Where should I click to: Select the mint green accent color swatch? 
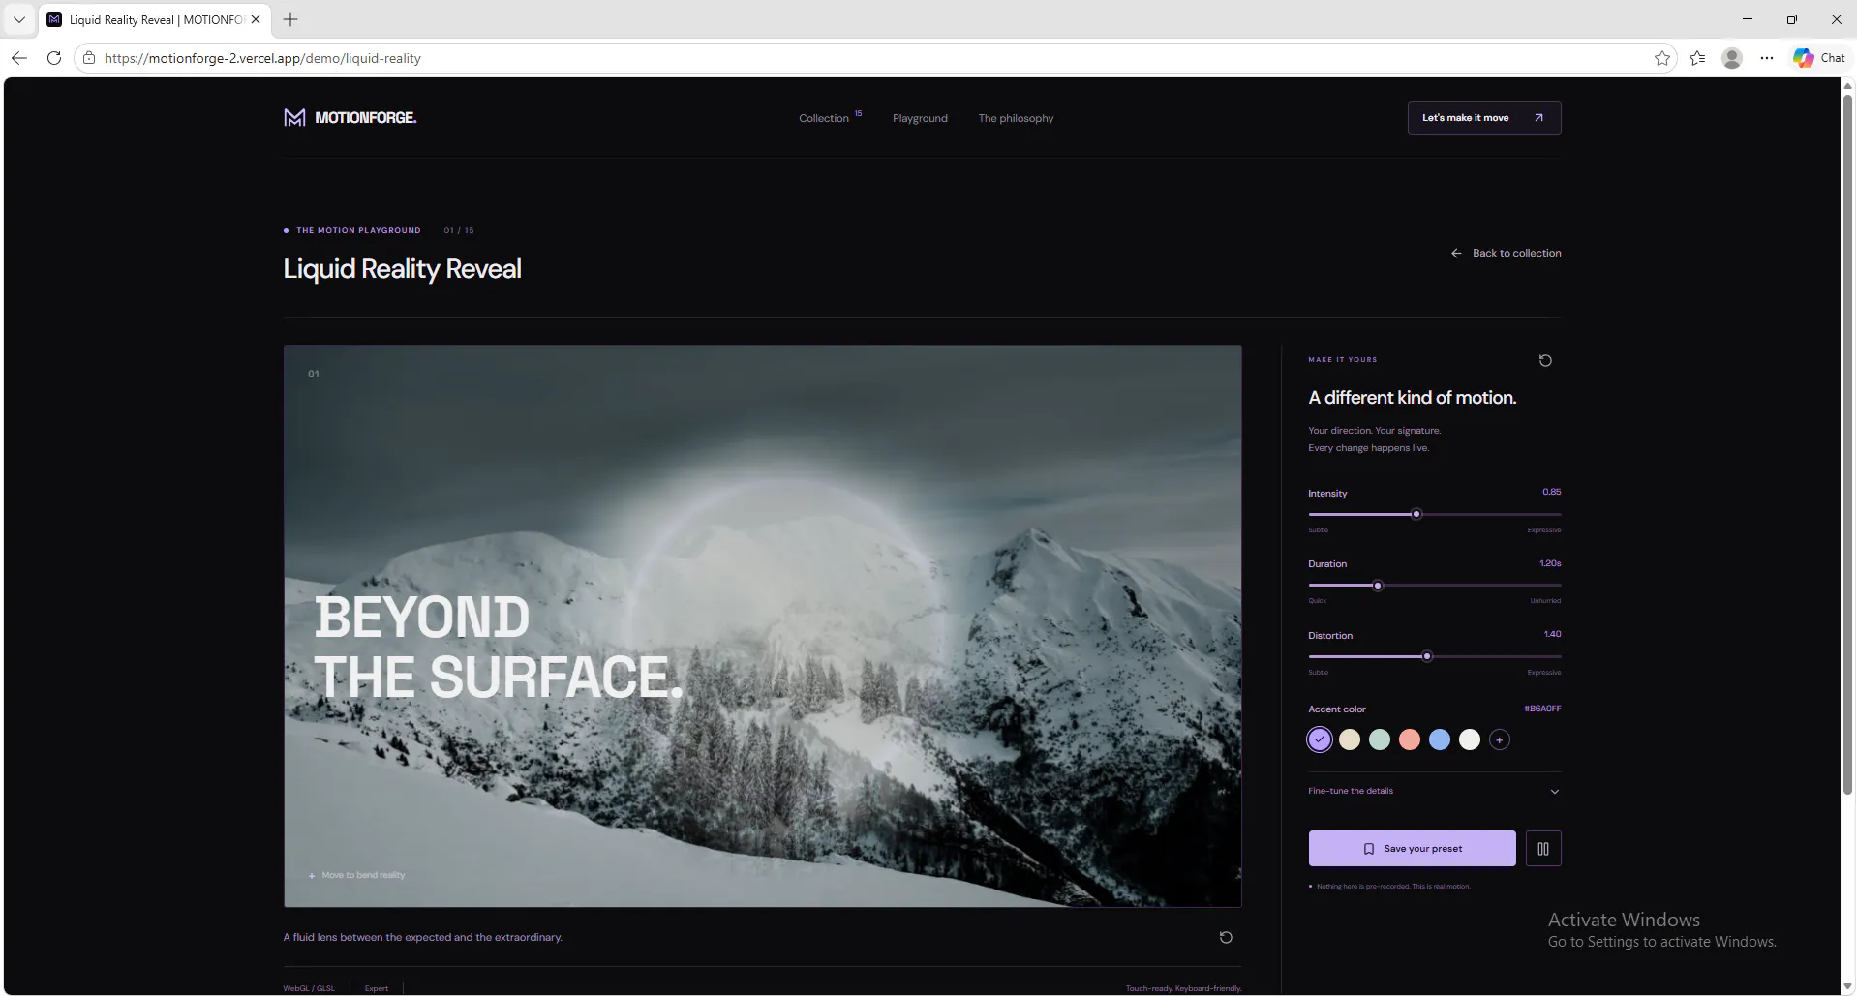(1380, 739)
